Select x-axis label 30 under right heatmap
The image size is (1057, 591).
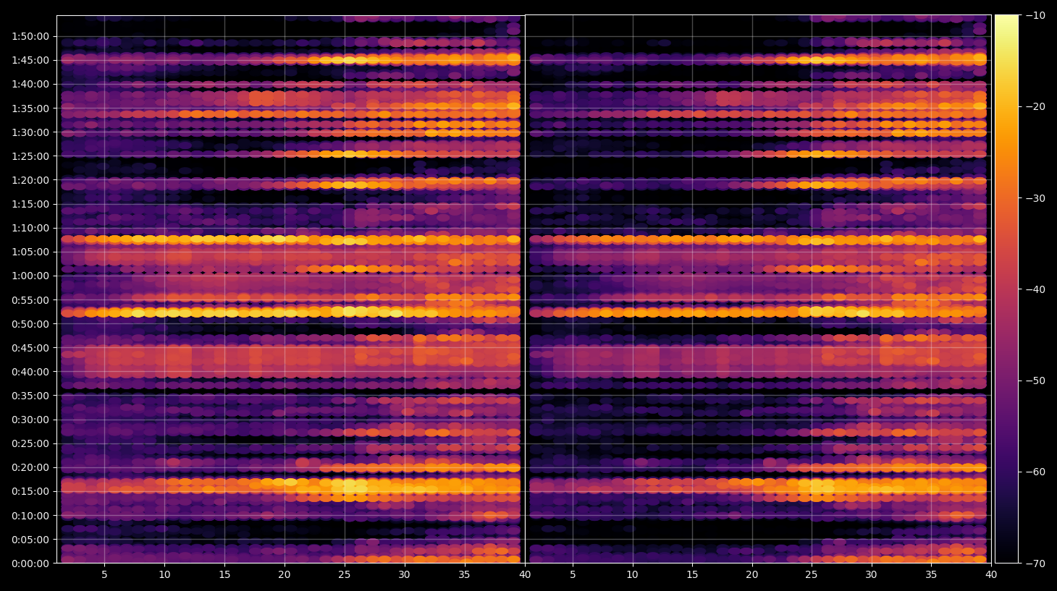872,575
